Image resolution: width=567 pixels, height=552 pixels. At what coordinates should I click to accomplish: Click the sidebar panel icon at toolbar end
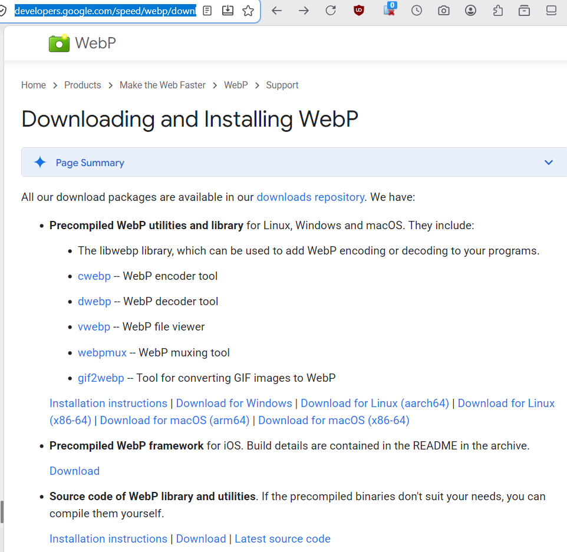click(551, 11)
